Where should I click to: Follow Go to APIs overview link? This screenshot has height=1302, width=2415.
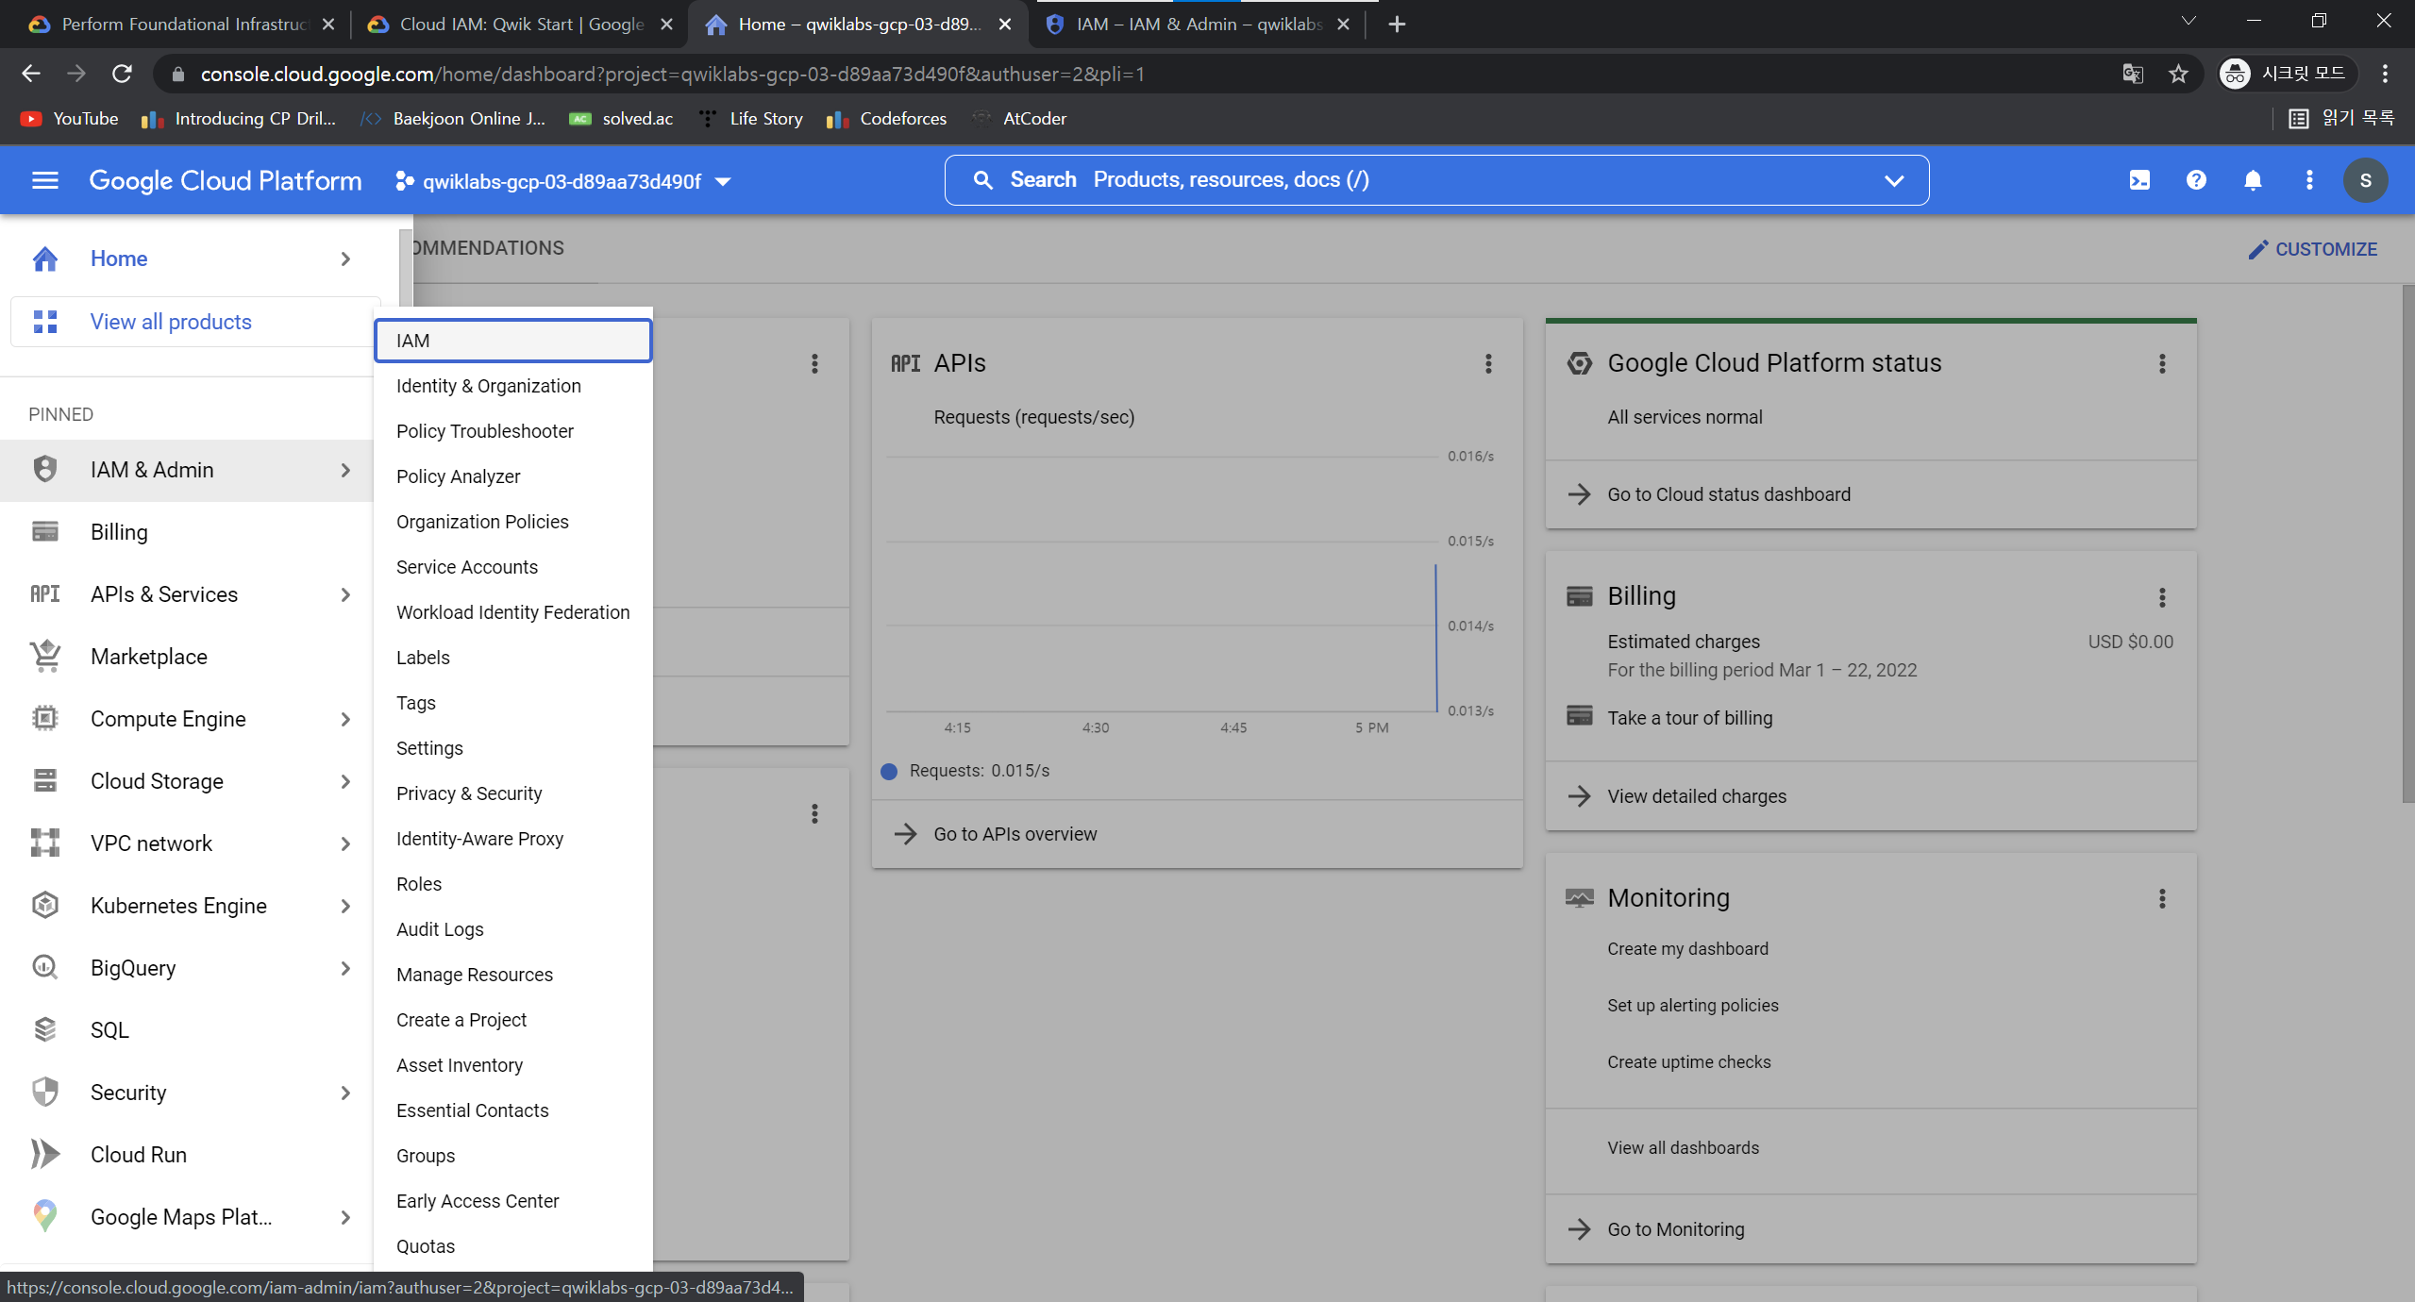click(x=1015, y=834)
